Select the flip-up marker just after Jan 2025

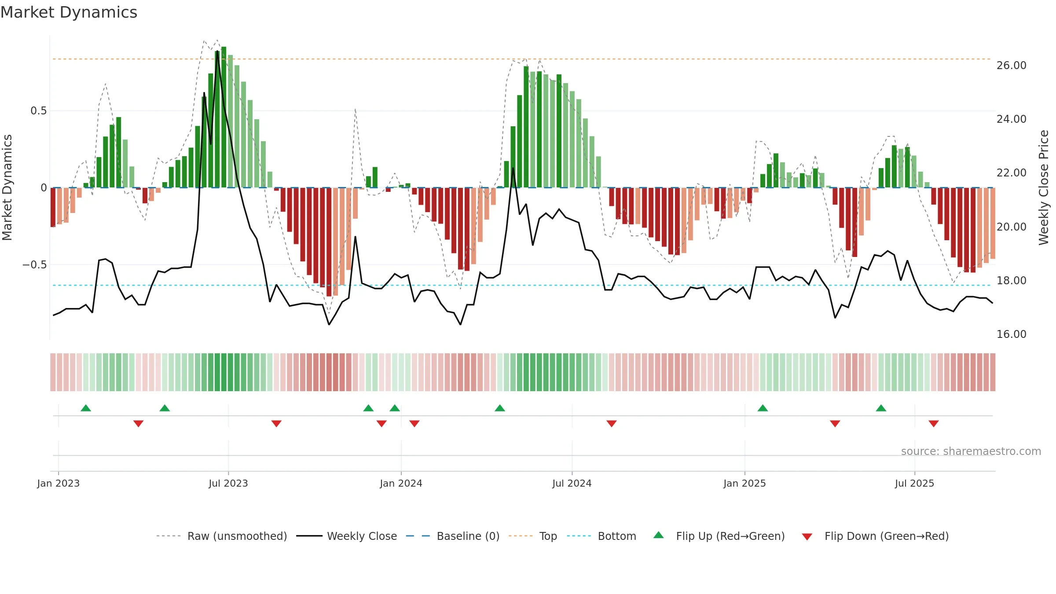pos(763,408)
